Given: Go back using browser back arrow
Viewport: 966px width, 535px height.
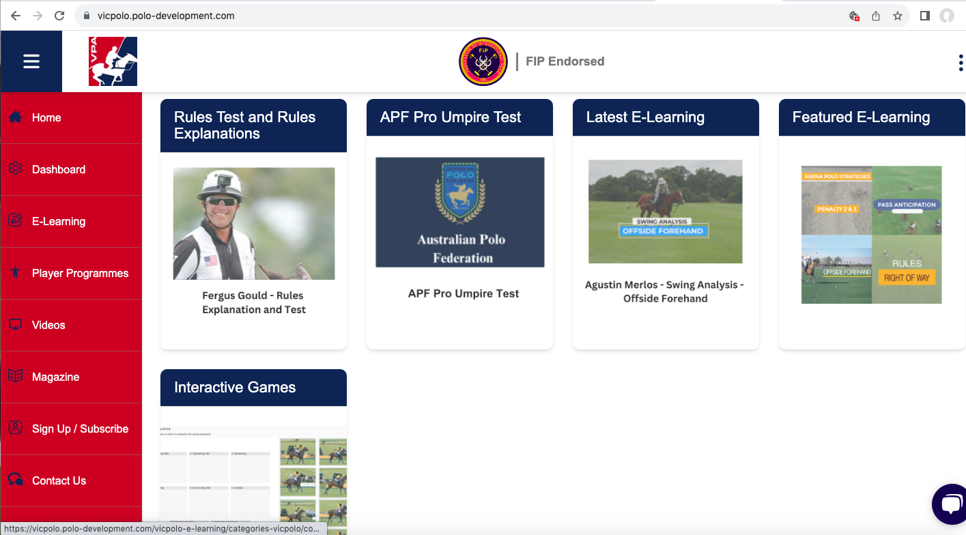Looking at the screenshot, I should pos(16,16).
